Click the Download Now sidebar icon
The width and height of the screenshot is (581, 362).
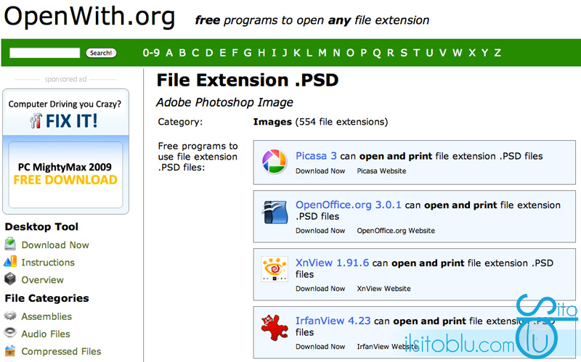click(10, 245)
